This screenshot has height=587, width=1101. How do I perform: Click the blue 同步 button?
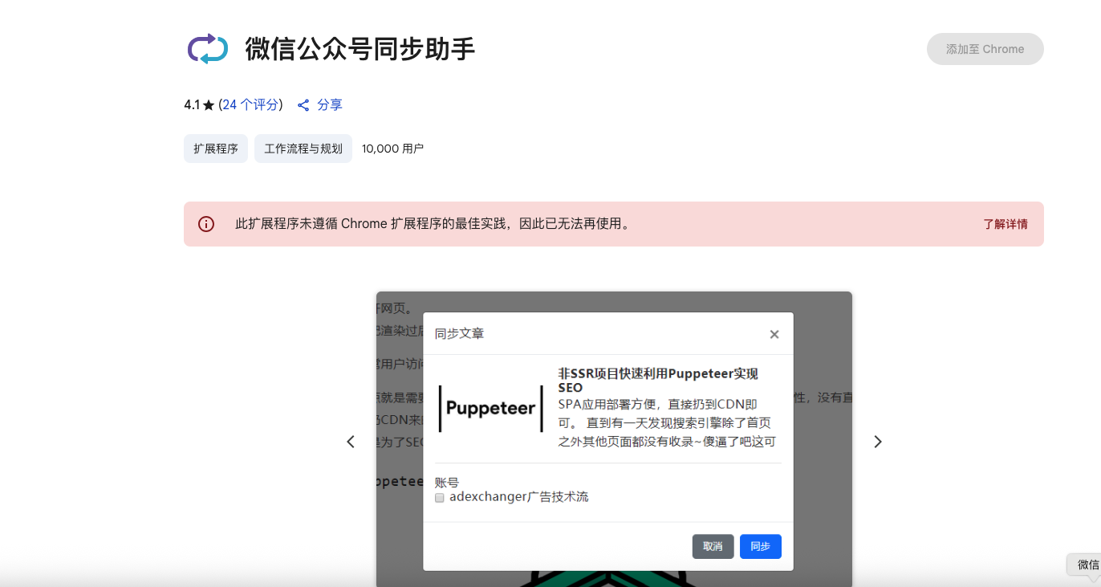tap(761, 546)
